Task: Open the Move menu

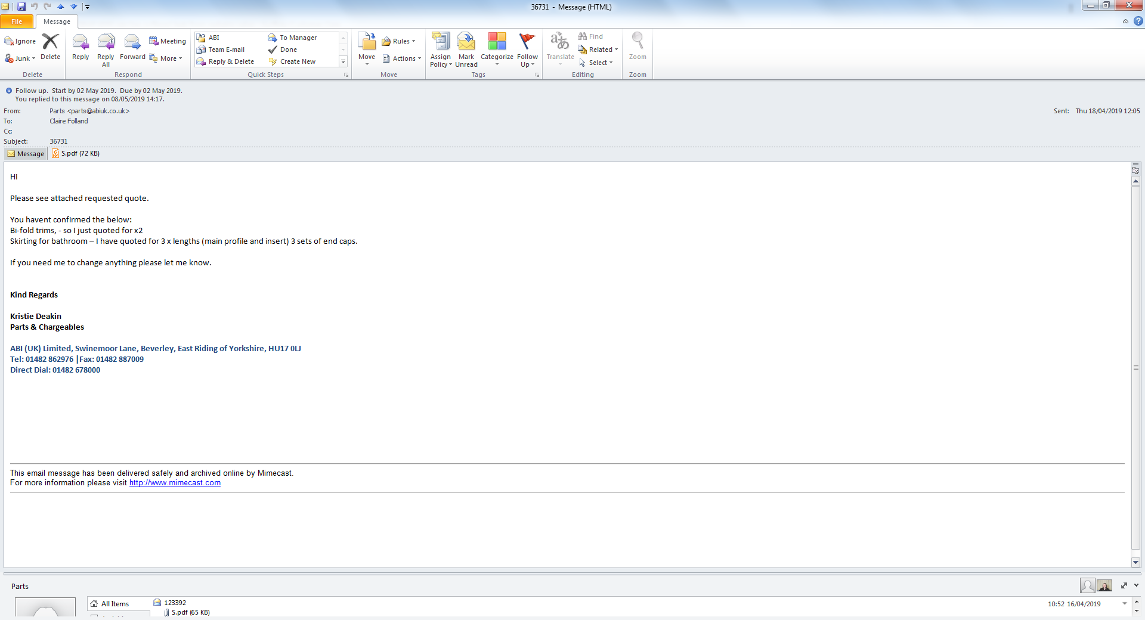Action: tap(367, 49)
